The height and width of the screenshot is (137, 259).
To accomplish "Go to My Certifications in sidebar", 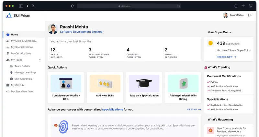I will pyautogui.click(x=21, y=54).
